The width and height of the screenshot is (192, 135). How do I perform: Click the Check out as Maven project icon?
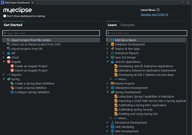pos(9,44)
